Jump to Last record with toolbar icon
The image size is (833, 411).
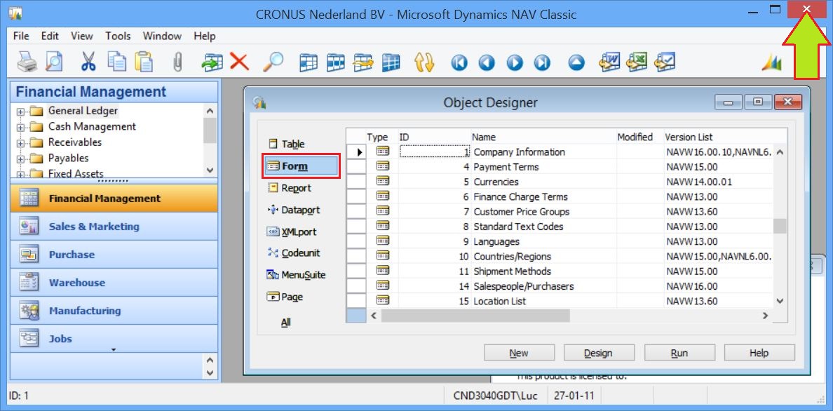542,62
